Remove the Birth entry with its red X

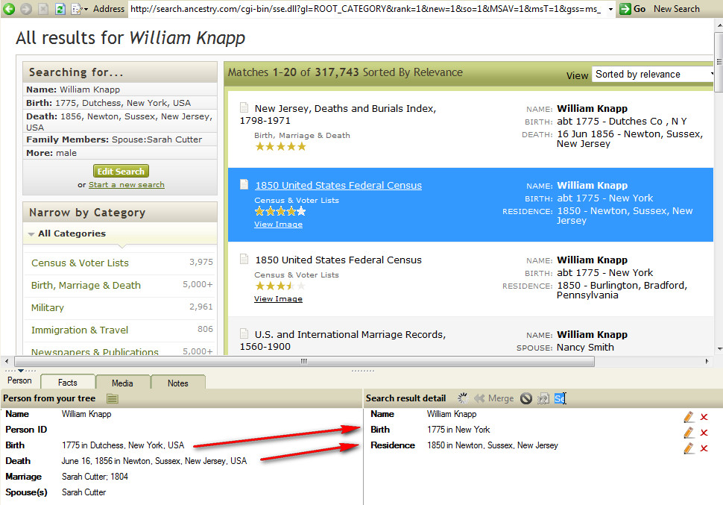[x=704, y=431]
